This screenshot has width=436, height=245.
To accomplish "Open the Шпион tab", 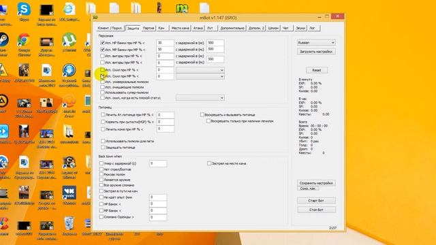I will point(273,28).
